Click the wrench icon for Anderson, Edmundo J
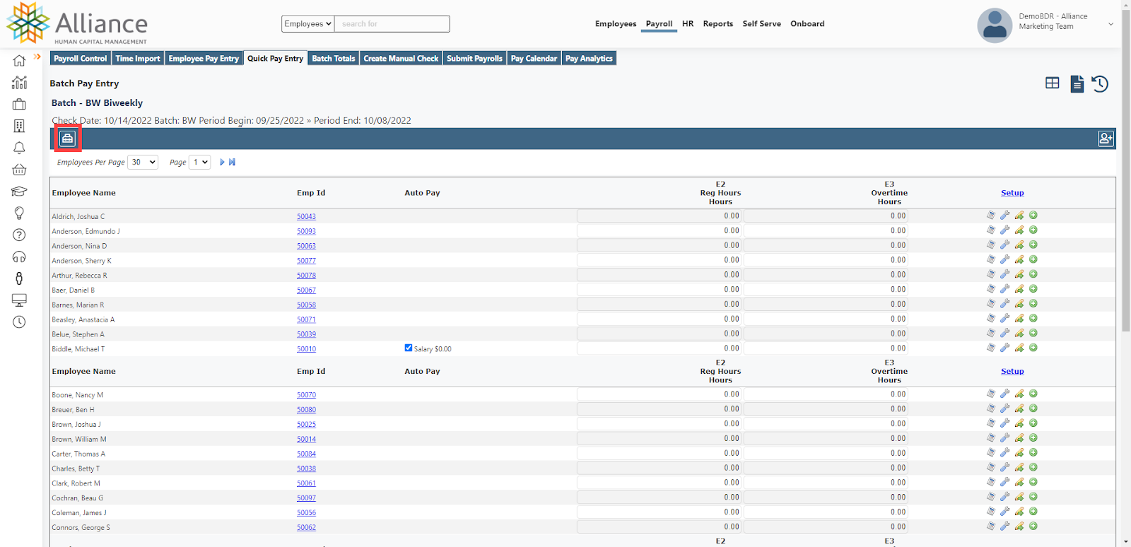 click(1004, 230)
